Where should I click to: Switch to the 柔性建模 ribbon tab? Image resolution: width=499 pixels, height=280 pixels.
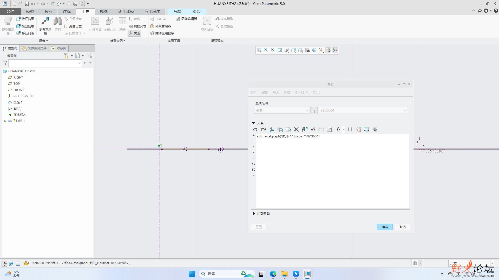126,11
